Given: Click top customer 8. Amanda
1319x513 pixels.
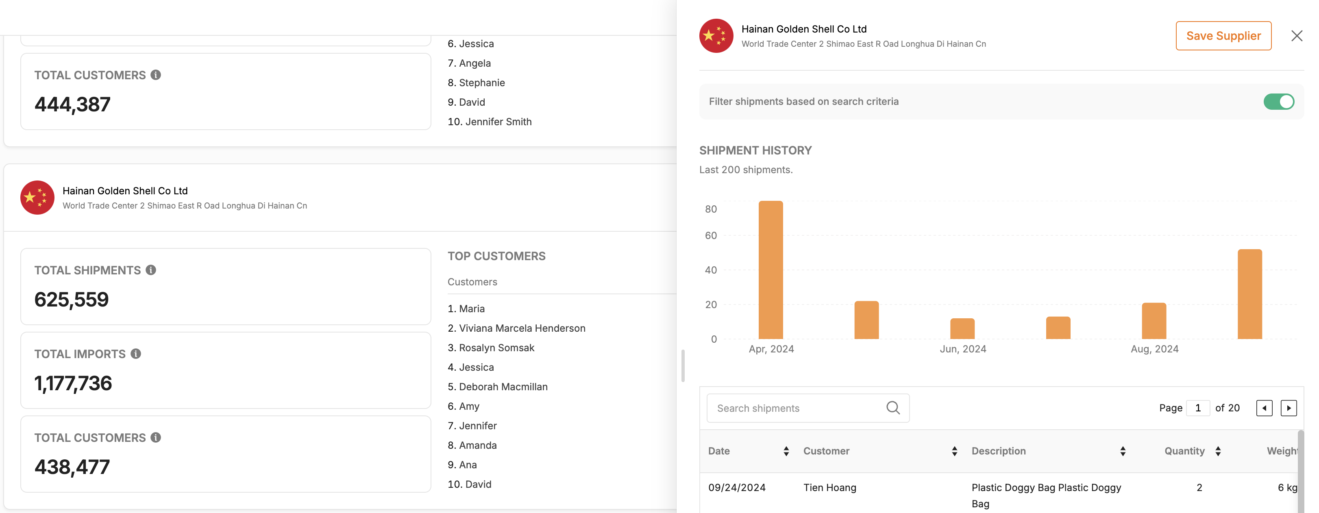Looking at the screenshot, I should pyautogui.click(x=472, y=445).
